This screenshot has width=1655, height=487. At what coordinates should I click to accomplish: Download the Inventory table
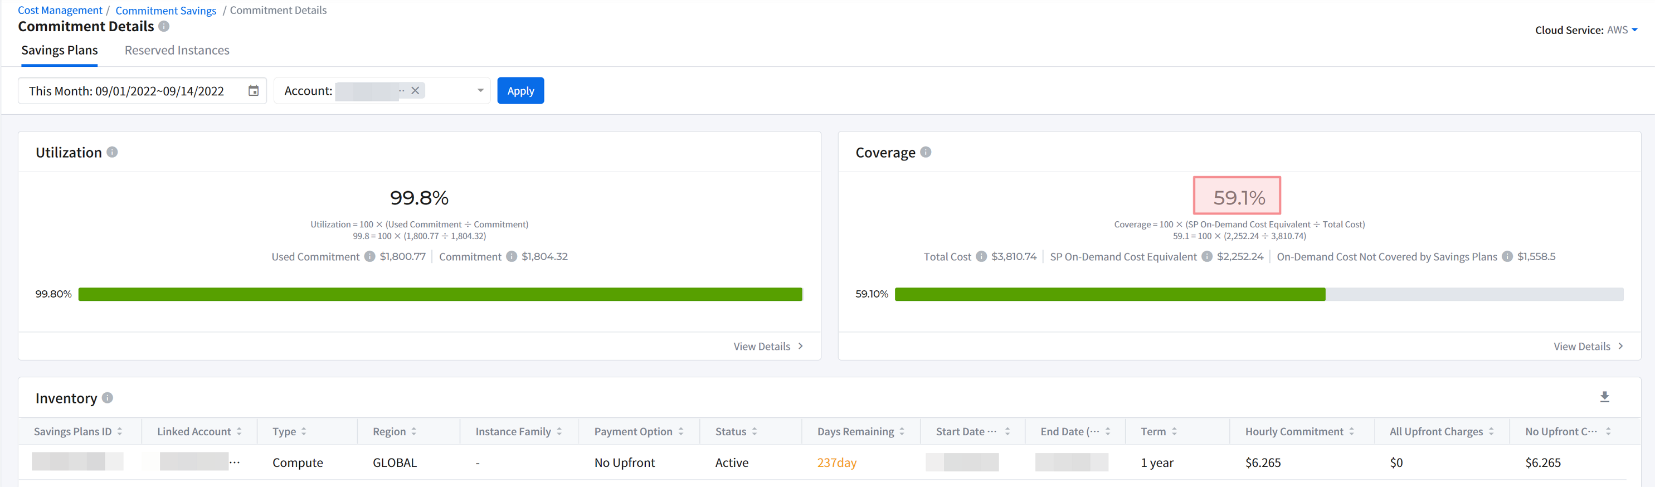tap(1604, 397)
